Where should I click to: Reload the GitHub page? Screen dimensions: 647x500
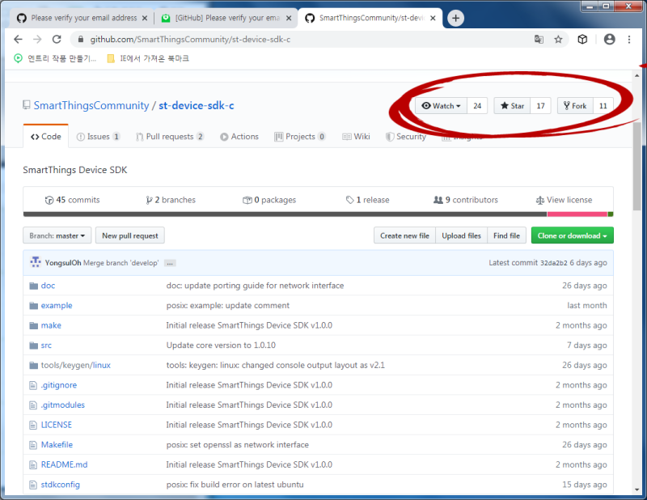57,39
